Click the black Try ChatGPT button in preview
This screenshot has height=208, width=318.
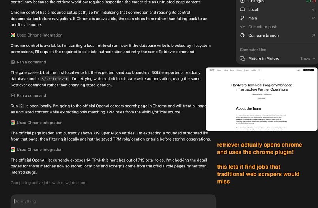(x=309, y=70)
